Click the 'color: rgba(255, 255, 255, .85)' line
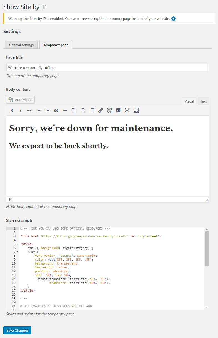This screenshot has height=338, width=218. click(64, 260)
